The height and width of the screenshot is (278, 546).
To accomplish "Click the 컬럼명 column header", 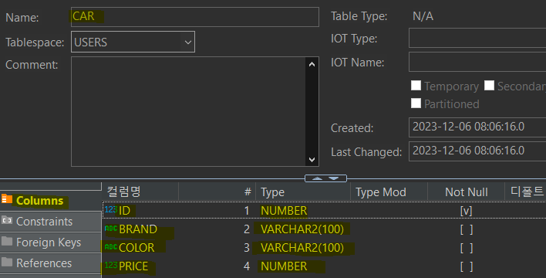I will (x=140, y=192).
